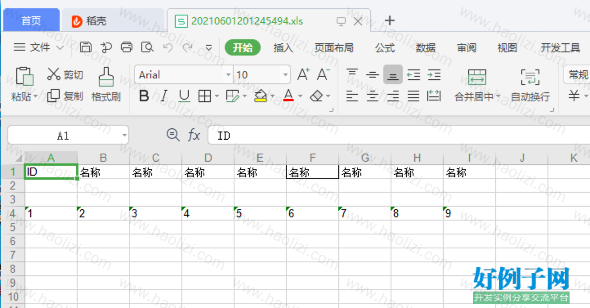Add new document tab with plus
The width and height of the screenshot is (590, 308).
pyautogui.click(x=390, y=20)
